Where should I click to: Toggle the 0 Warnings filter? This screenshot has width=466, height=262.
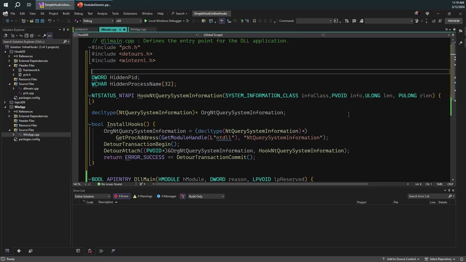(x=143, y=196)
